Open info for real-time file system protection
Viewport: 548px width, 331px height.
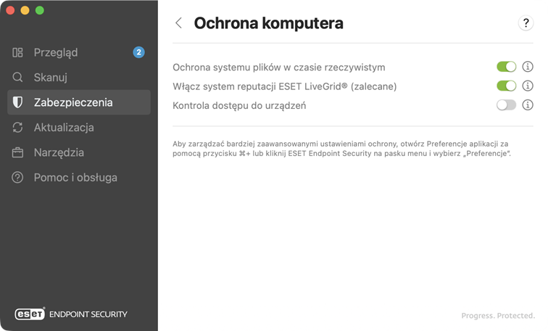[x=528, y=67]
